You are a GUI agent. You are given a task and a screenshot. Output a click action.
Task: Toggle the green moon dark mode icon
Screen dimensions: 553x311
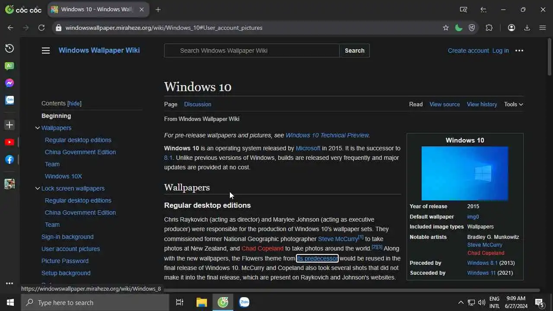tap(459, 28)
